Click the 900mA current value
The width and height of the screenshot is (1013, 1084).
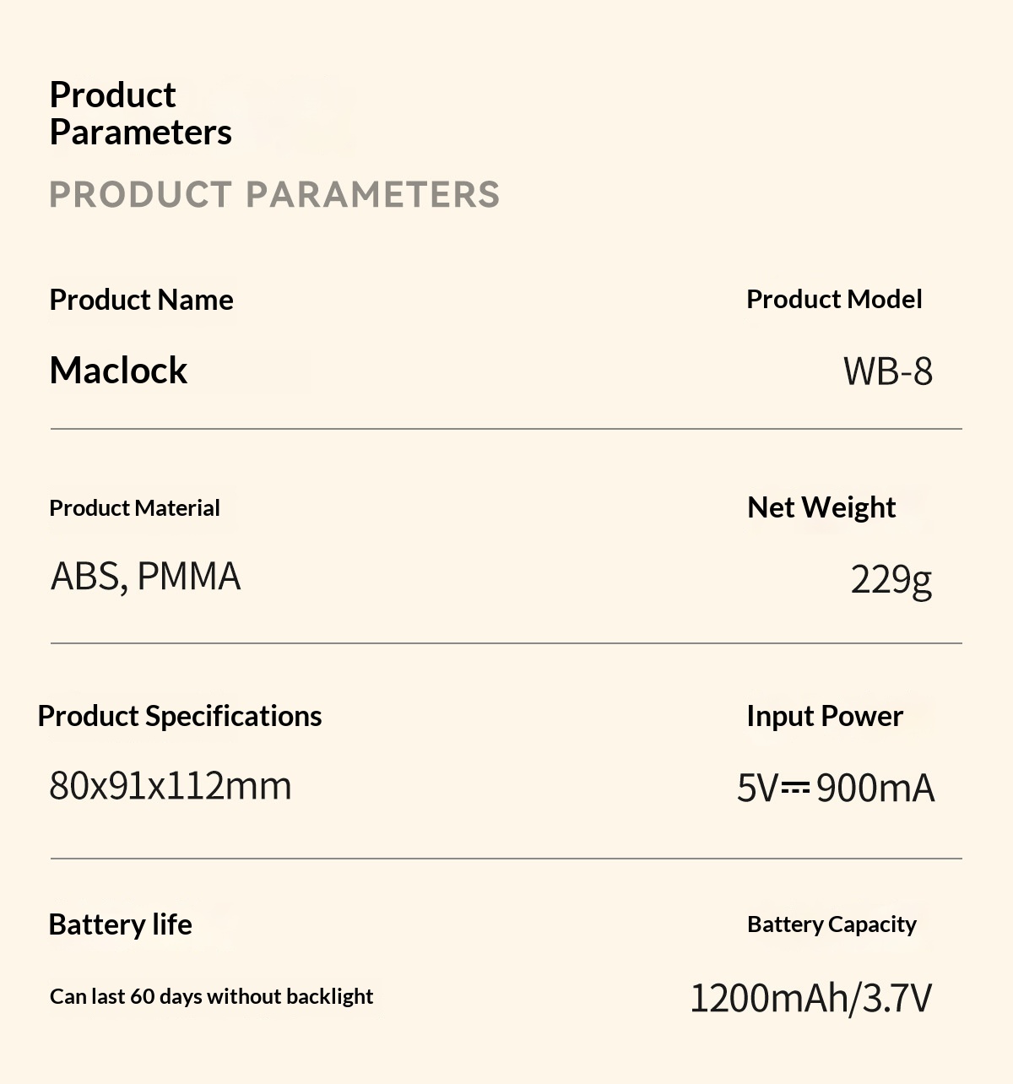875,788
